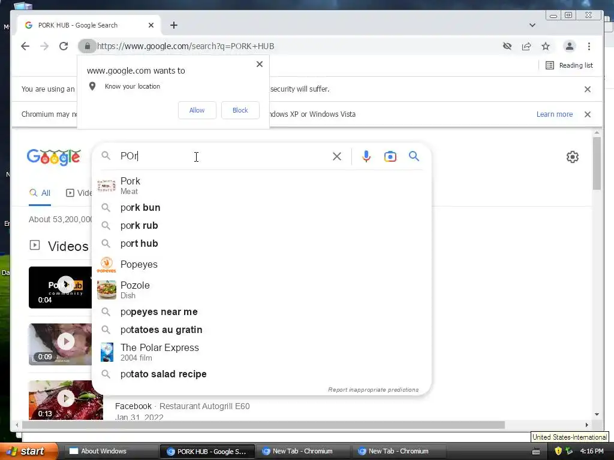Clear the search box text
Viewport: 614px width, 460px height.
(x=337, y=156)
